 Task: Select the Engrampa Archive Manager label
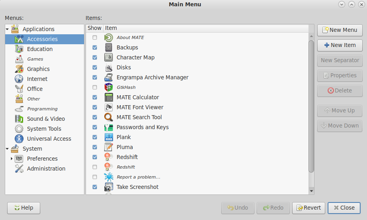[152, 77]
